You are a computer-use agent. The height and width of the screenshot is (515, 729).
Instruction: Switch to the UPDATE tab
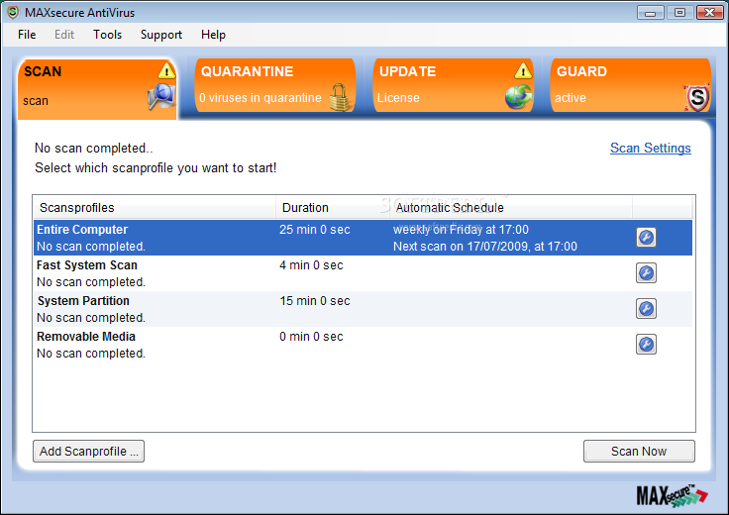point(454,85)
